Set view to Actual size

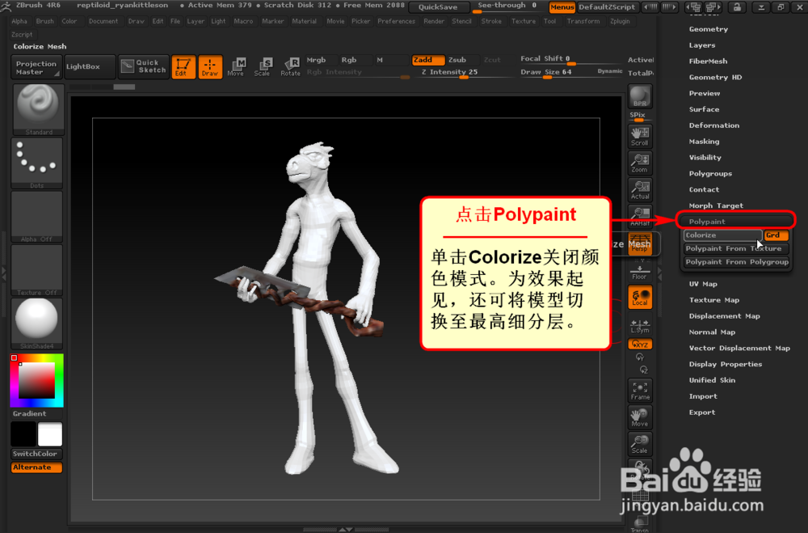click(640, 190)
